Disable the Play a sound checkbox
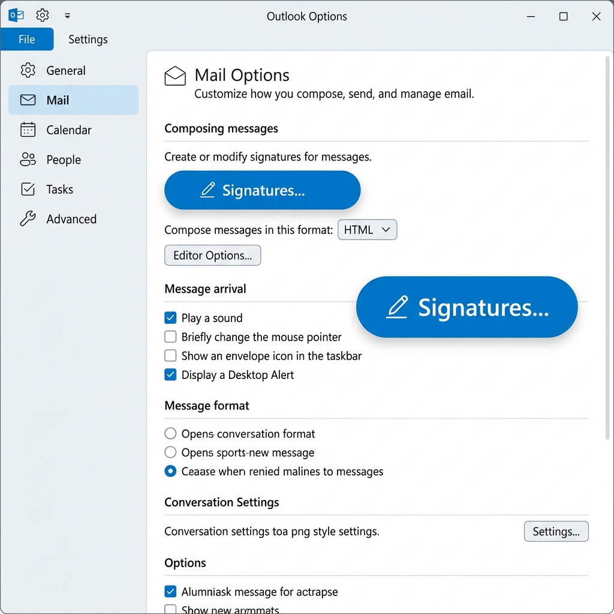This screenshot has width=614, height=614. pyautogui.click(x=170, y=317)
